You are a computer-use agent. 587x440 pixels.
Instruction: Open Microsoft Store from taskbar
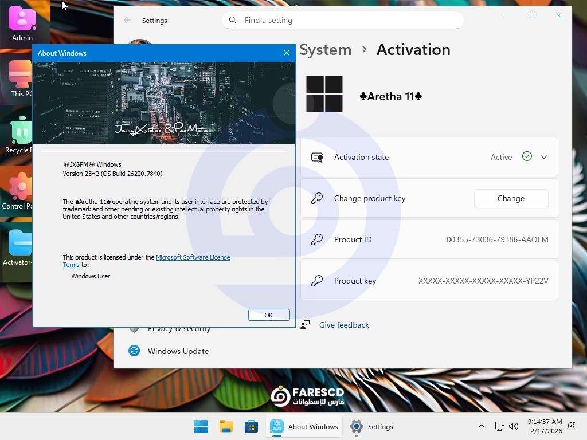[251, 426]
